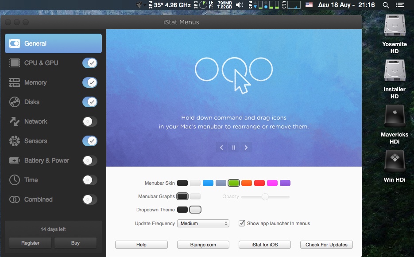
Task: Open the Memory settings section
Action: 35,82
